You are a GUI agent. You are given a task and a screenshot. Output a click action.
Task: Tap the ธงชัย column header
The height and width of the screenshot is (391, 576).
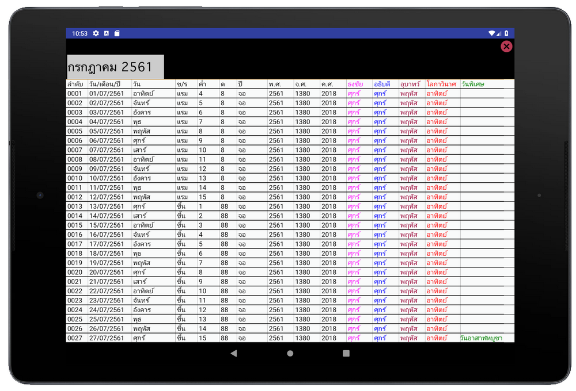355,85
